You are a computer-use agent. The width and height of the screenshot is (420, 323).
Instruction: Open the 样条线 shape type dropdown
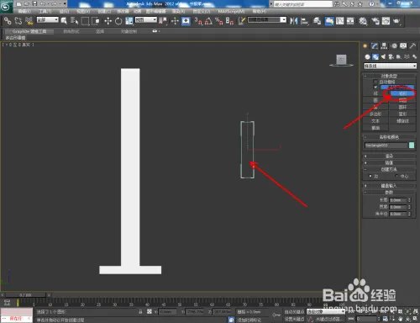tap(390, 66)
